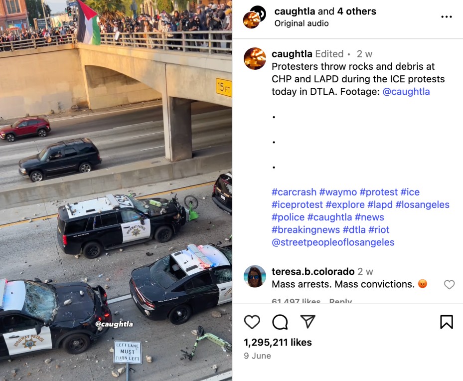Open the @caughtla footage mention link
463x381 pixels.
coord(406,92)
